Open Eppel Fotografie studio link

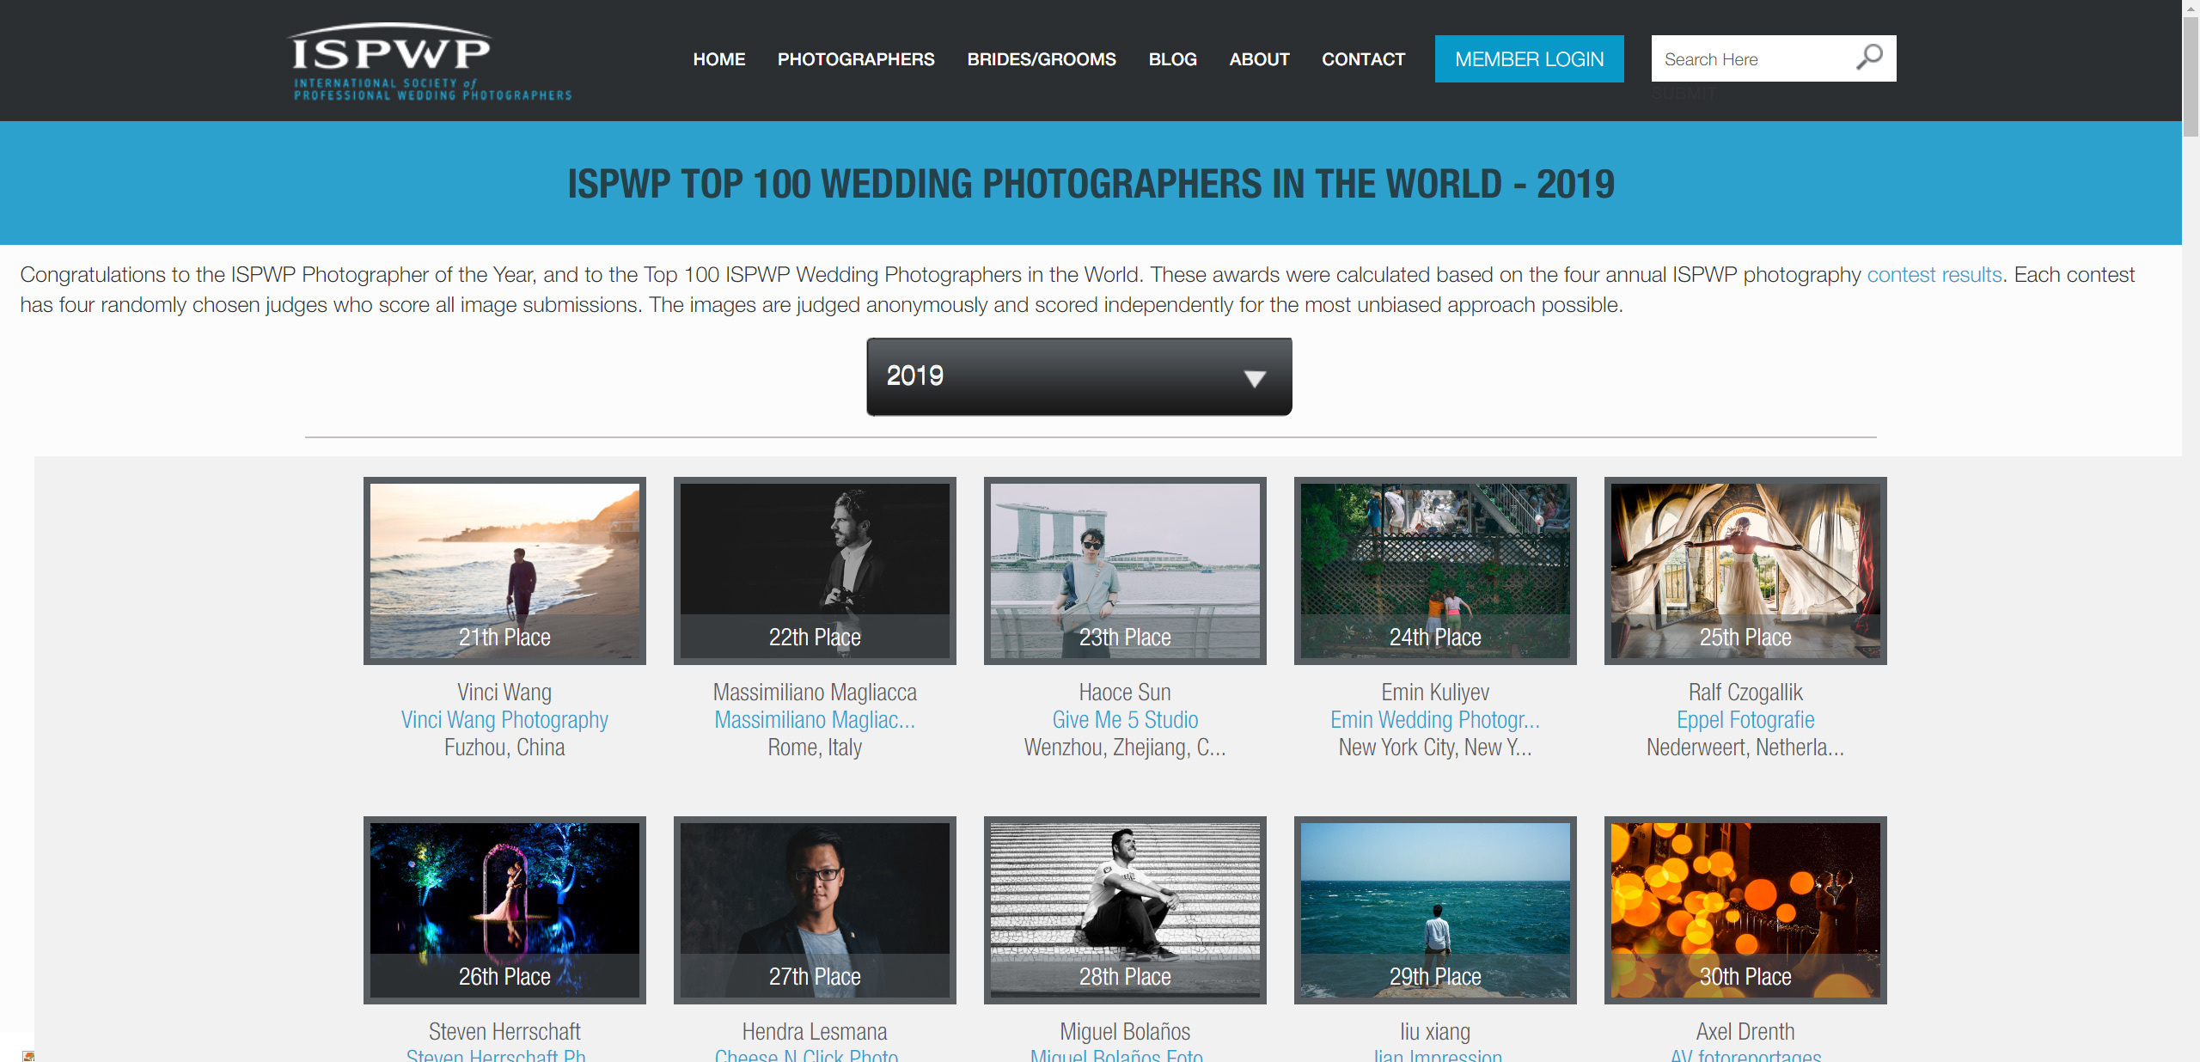pyautogui.click(x=1745, y=720)
